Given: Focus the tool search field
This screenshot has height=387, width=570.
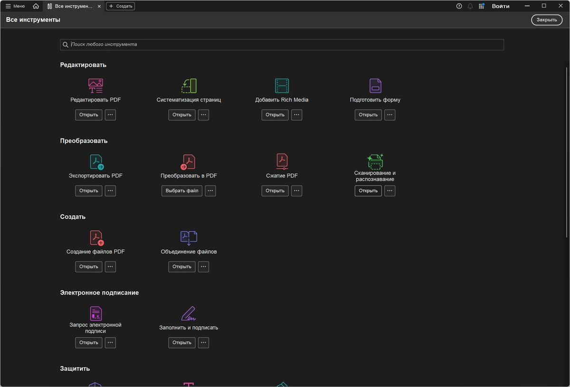Looking at the screenshot, I should (x=282, y=45).
